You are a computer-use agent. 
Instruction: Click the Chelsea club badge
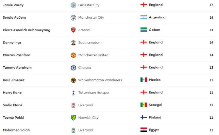(x=73, y=68)
